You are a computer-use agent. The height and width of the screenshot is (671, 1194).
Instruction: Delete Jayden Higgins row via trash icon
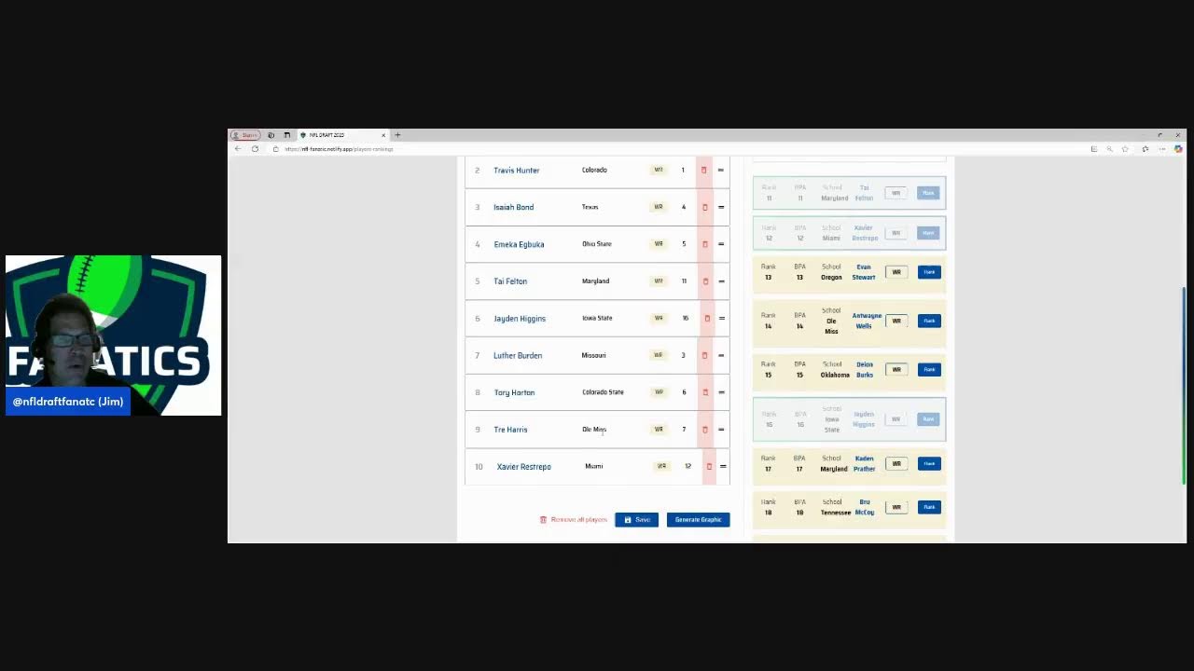(707, 318)
